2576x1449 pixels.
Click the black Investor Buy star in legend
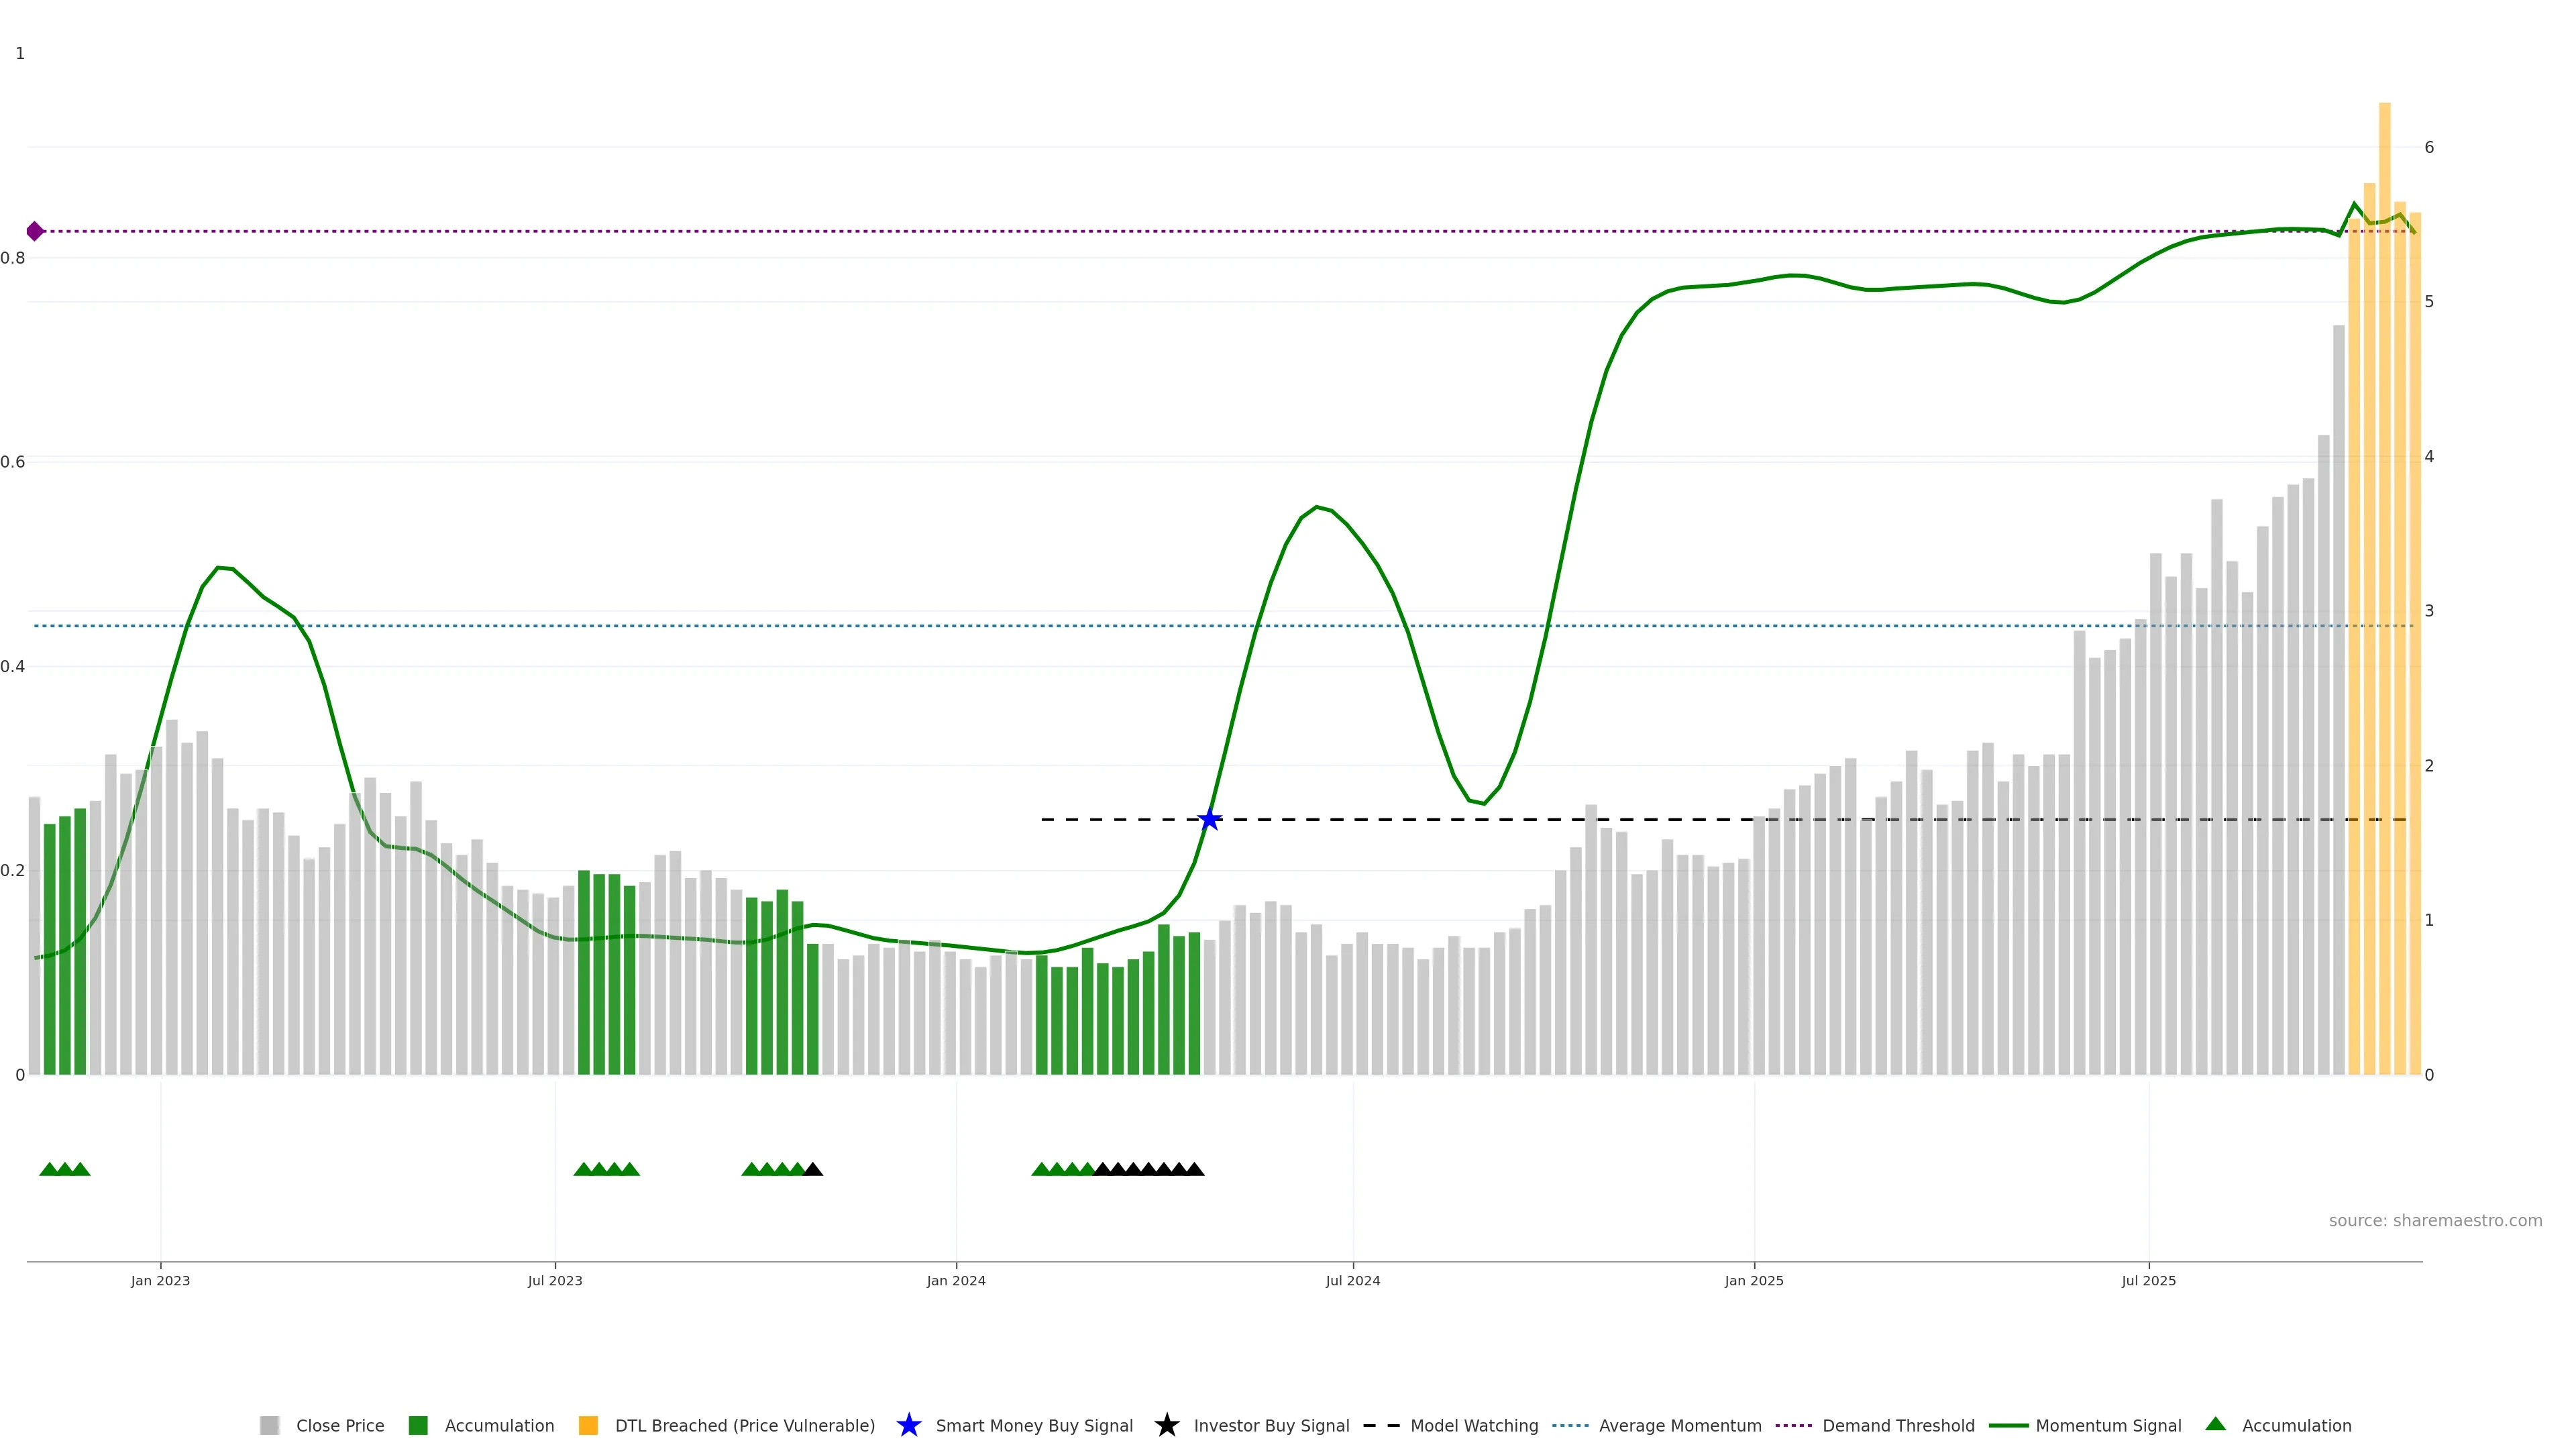point(1166,1425)
